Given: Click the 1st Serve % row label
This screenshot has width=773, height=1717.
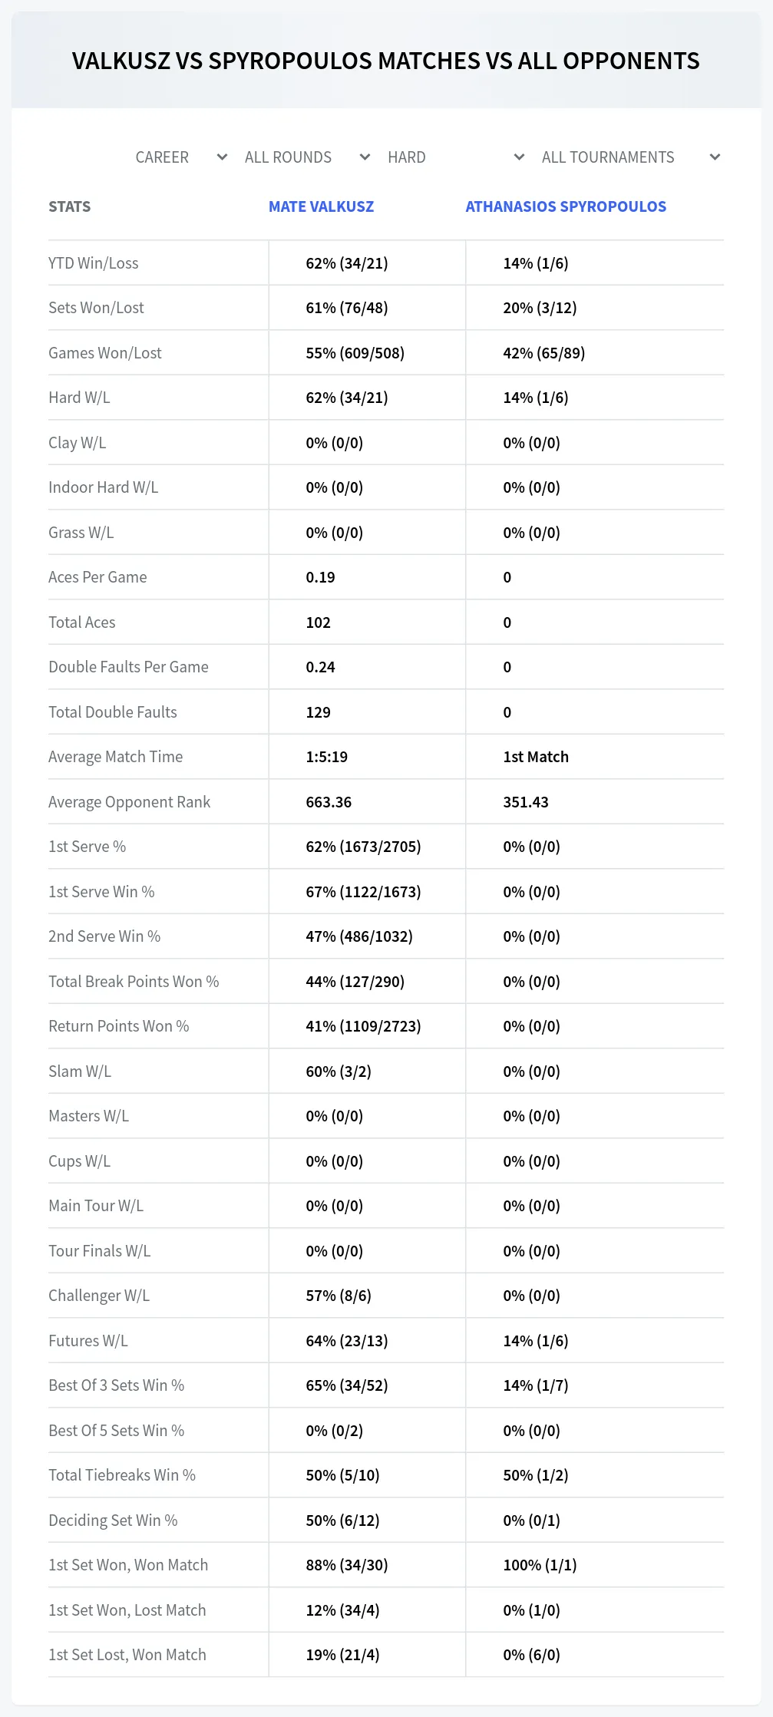Looking at the screenshot, I should [88, 847].
